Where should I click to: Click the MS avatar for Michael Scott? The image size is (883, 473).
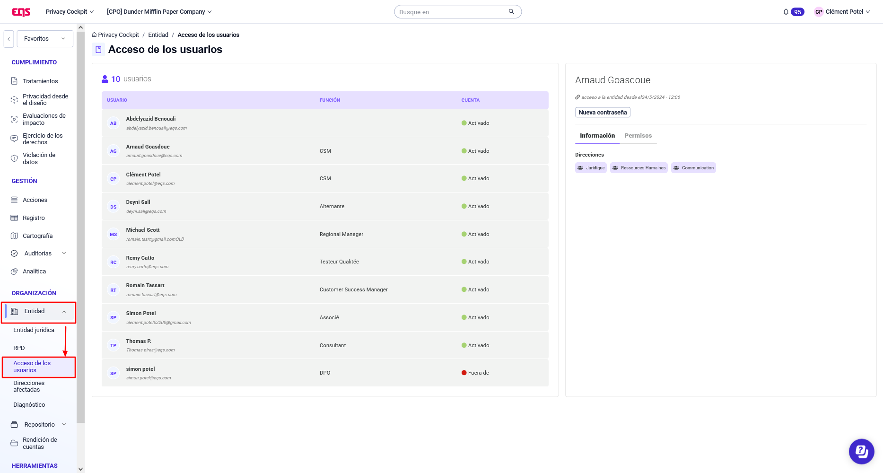(x=114, y=235)
